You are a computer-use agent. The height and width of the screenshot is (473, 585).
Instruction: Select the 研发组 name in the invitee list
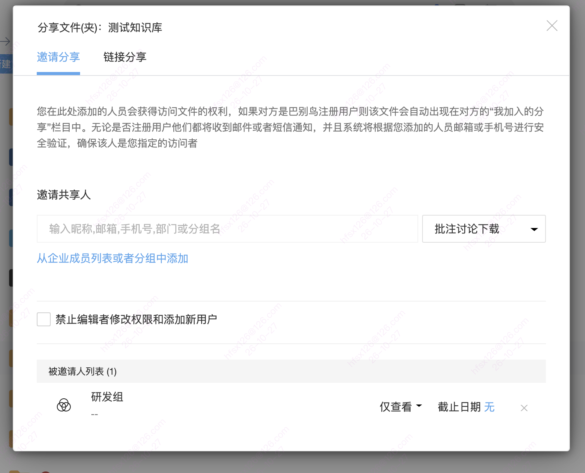[107, 397]
